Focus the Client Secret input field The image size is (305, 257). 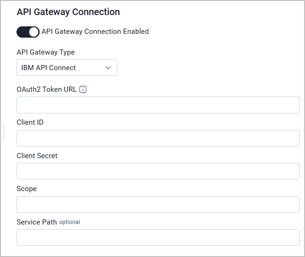(x=158, y=171)
